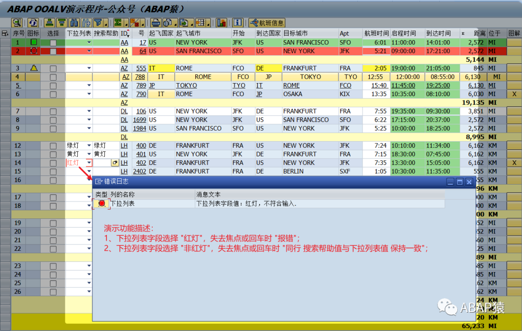Select the checkbox in row 19
522x331 pixels.
[x=53, y=223]
